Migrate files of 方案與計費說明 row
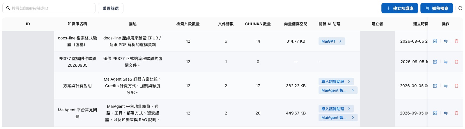Image resolution: width=465 pixels, height=129 pixels. (x=446, y=86)
